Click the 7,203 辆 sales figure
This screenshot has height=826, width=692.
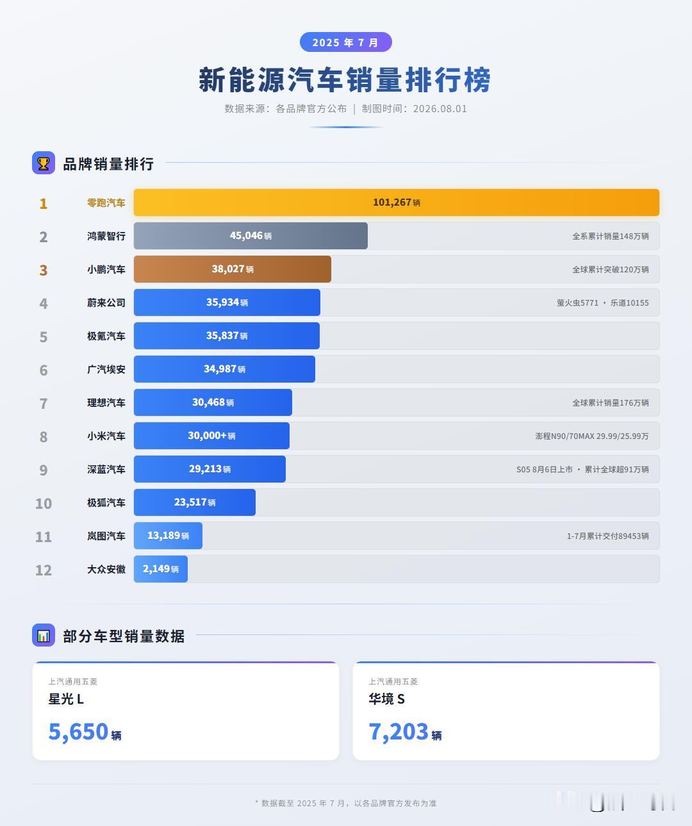coord(405,732)
